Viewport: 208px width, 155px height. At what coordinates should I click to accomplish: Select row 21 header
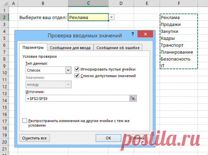[x=4, y=149]
